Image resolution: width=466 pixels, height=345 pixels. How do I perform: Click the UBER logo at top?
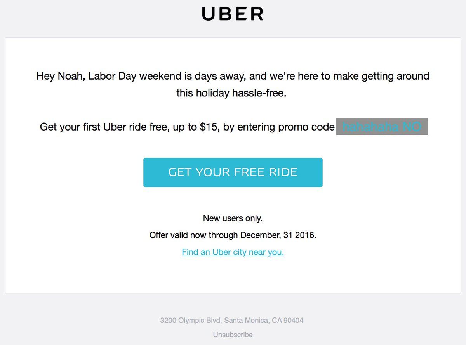click(x=233, y=14)
